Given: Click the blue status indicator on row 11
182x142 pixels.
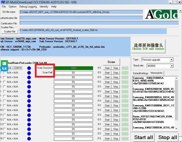Looking at the screenshot, I should (29, 115).
